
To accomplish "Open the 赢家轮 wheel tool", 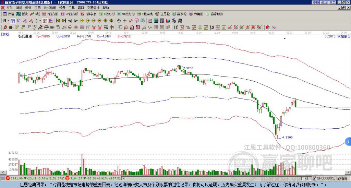I will coord(179,14).
